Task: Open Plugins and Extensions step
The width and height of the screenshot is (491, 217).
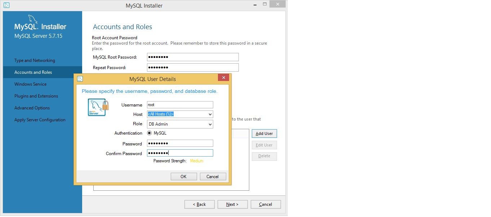Action: (36, 96)
